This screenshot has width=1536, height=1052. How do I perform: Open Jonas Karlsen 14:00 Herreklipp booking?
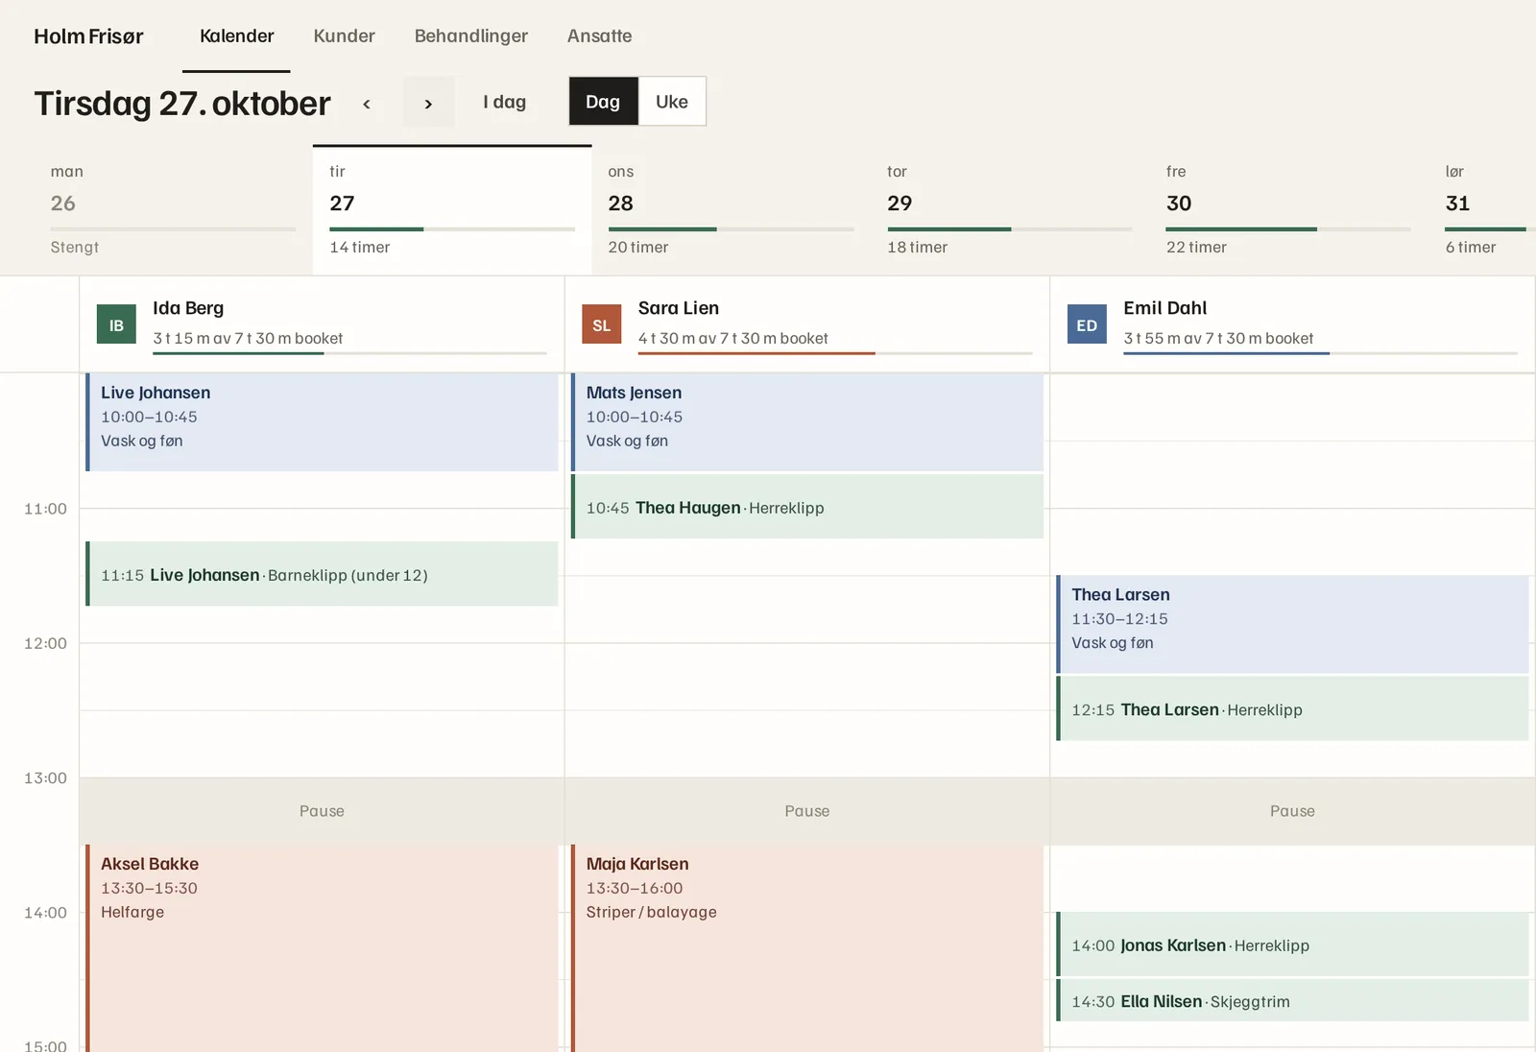point(1292,944)
